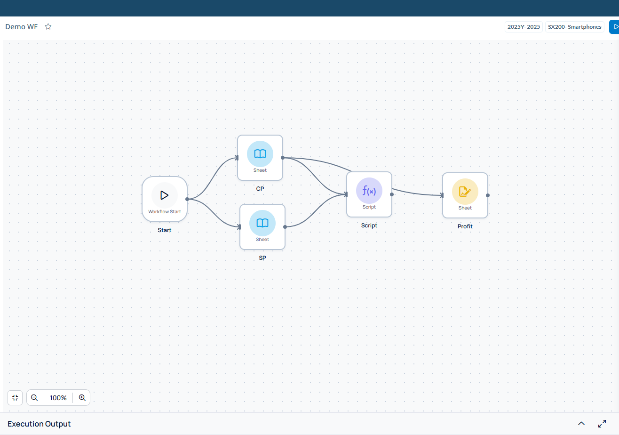Select the SP sheet node icon

tap(262, 223)
